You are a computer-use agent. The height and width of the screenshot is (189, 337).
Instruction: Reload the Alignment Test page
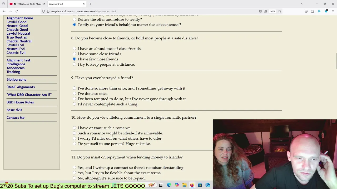(x=17, y=11)
